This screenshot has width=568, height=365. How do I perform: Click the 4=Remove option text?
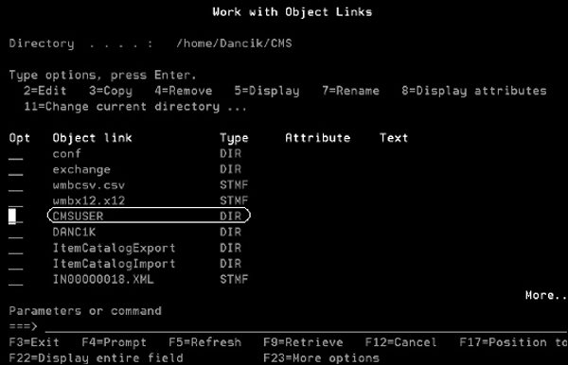[184, 91]
